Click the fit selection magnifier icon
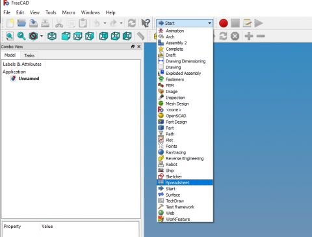 21,36
